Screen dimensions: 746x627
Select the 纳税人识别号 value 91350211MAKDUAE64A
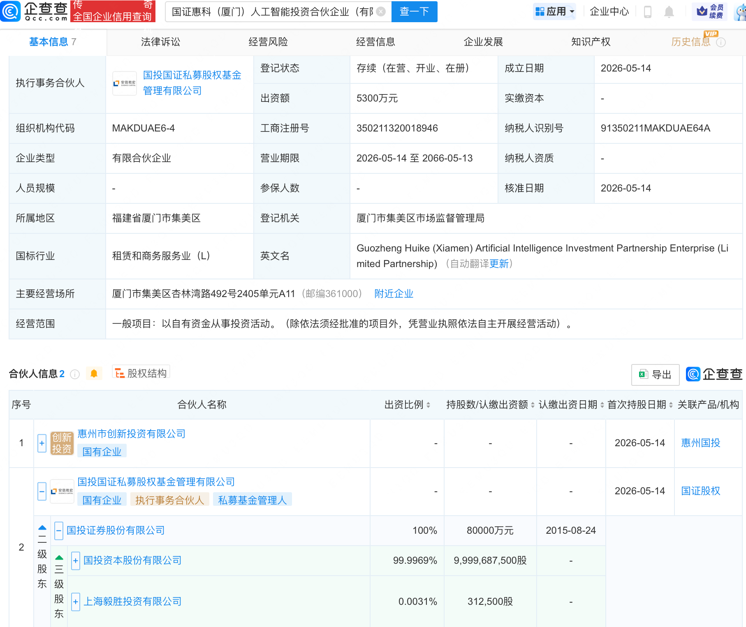(656, 128)
